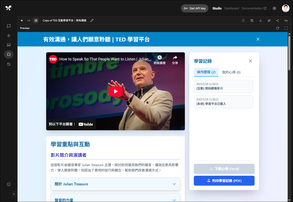Select the preview devices view icon
This screenshot has height=202, width=293.
coord(36,21)
